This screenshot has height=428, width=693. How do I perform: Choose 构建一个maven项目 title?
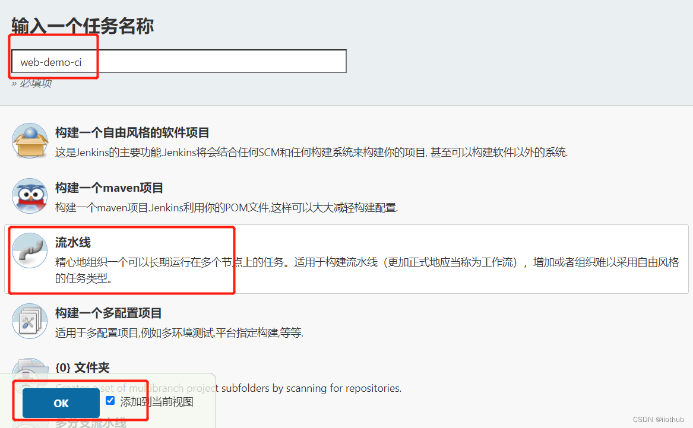pyautogui.click(x=109, y=188)
